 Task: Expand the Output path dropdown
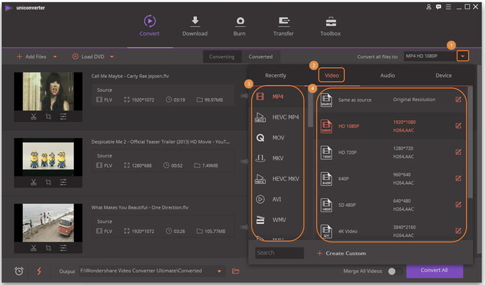(x=219, y=272)
